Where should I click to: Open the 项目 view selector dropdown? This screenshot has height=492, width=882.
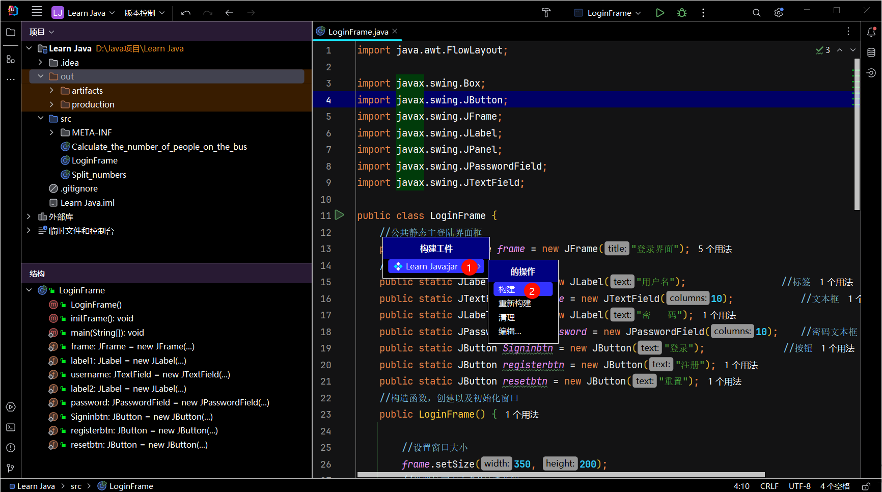42,32
